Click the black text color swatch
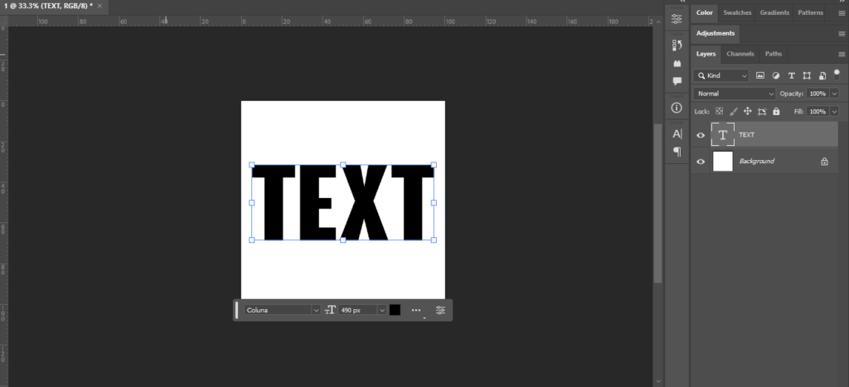 coord(395,310)
